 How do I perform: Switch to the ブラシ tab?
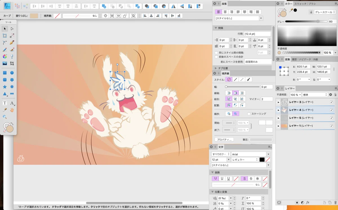pyautogui.click(x=312, y=4)
